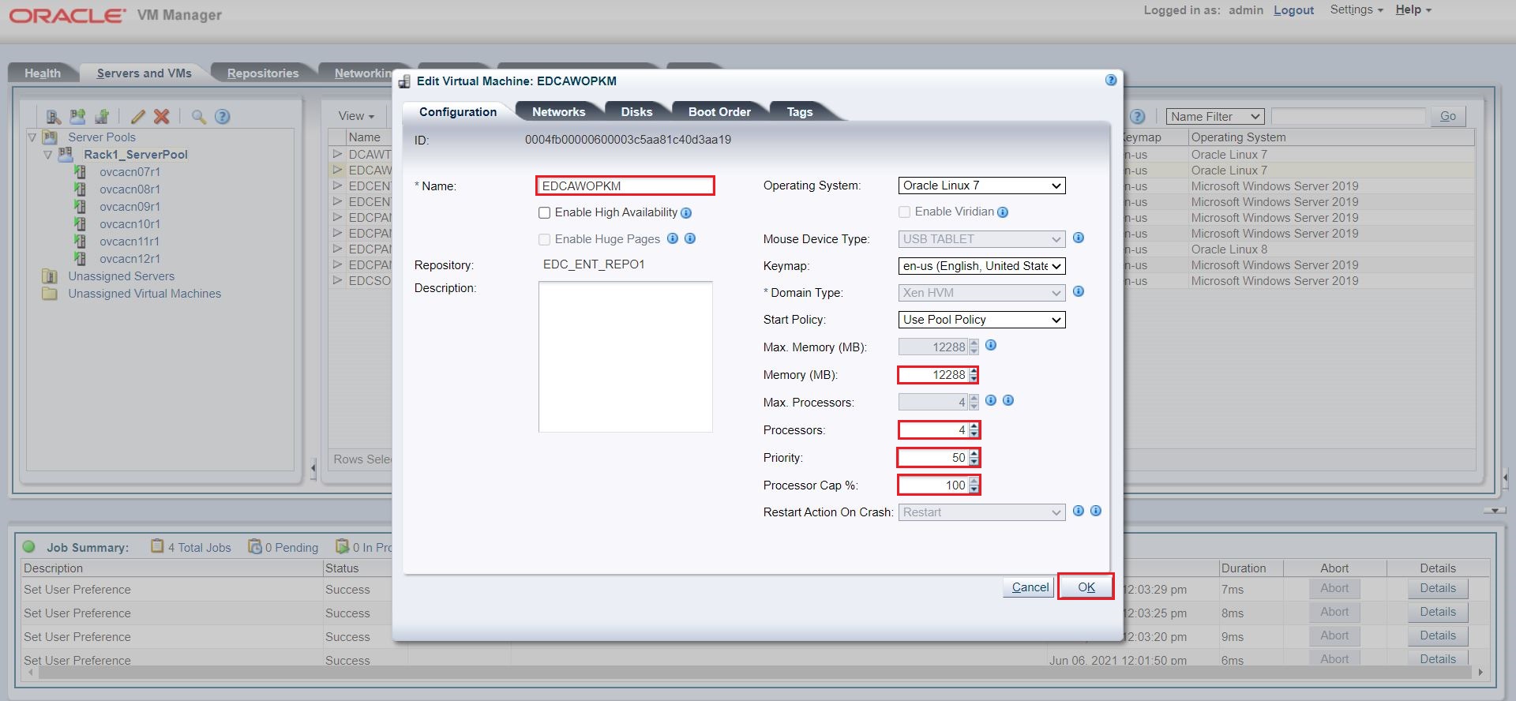
Task: Click the Description text area
Action: coord(625,357)
